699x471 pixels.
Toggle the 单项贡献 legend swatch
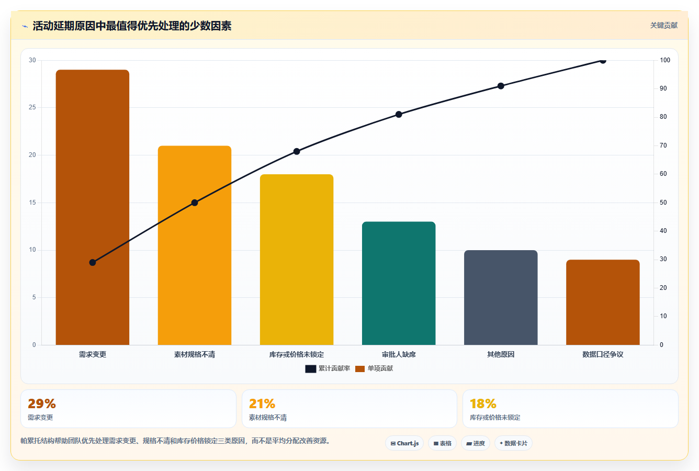[360, 369]
